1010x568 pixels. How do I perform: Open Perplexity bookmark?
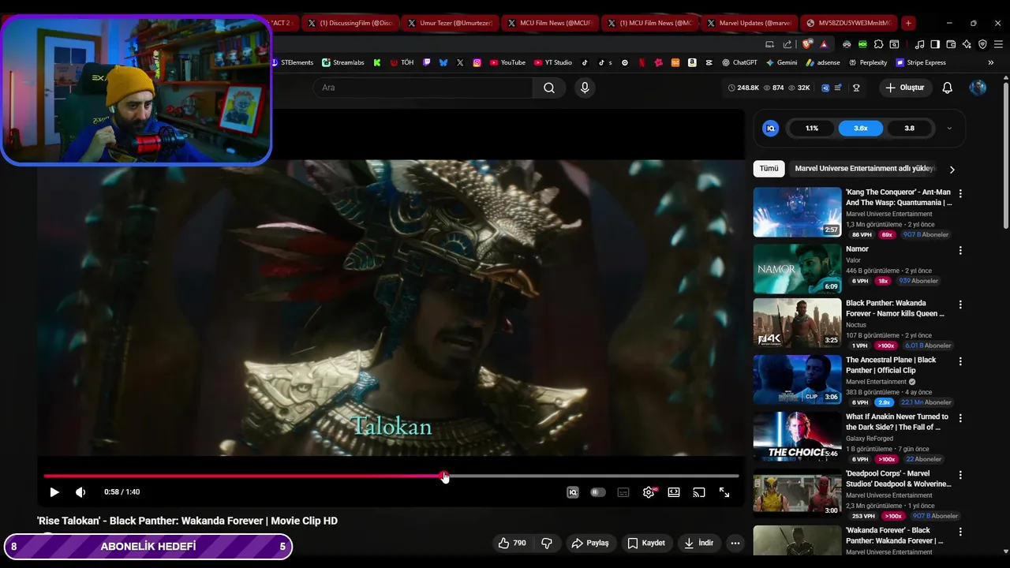click(868, 62)
